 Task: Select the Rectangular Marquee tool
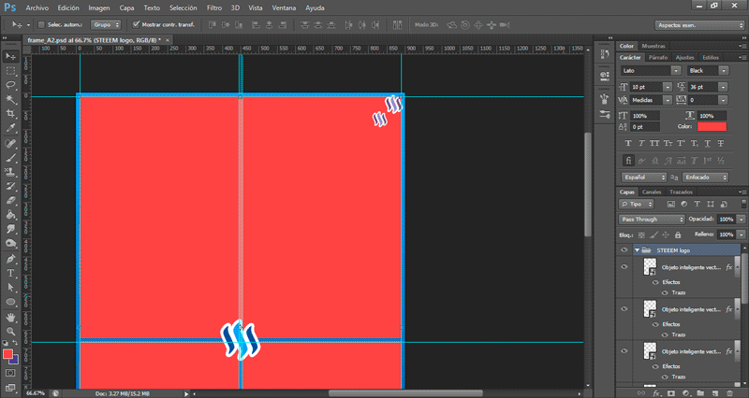click(10, 71)
